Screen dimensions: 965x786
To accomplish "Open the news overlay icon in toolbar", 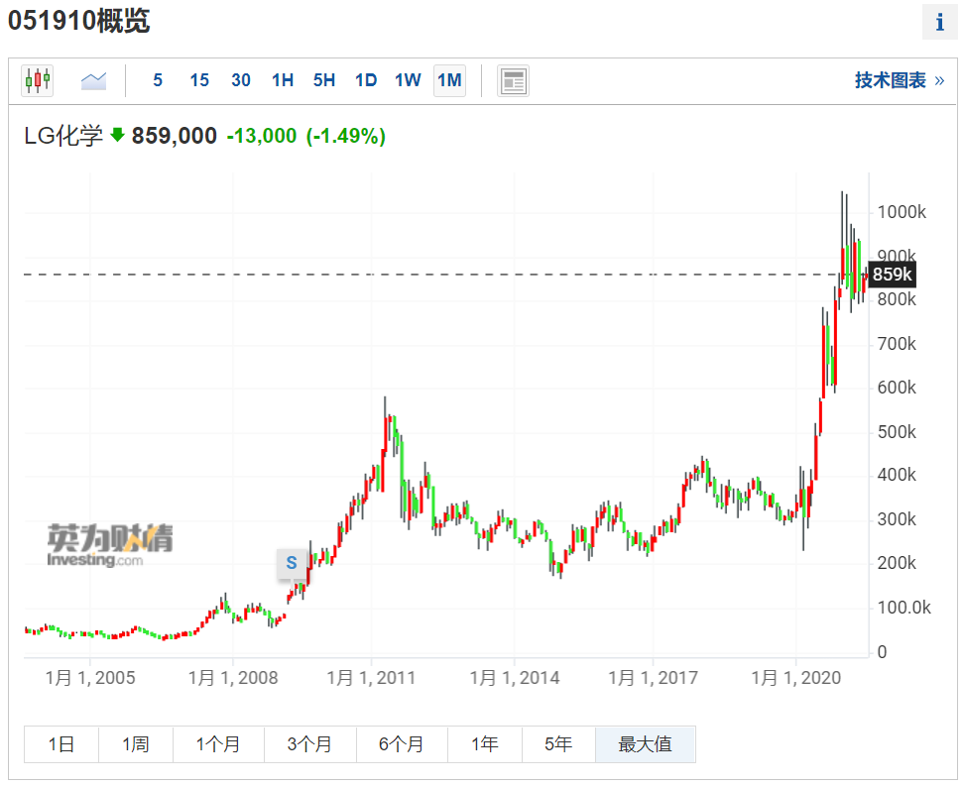I will 513,81.
